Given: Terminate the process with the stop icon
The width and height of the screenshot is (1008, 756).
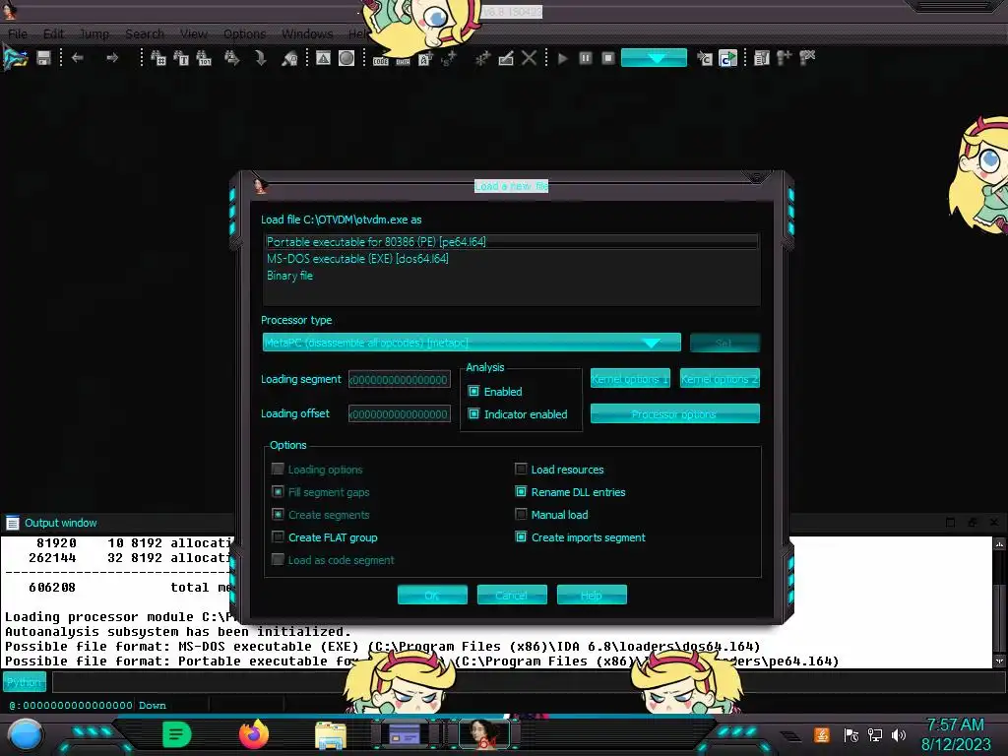Looking at the screenshot, I should pos(608,58).
